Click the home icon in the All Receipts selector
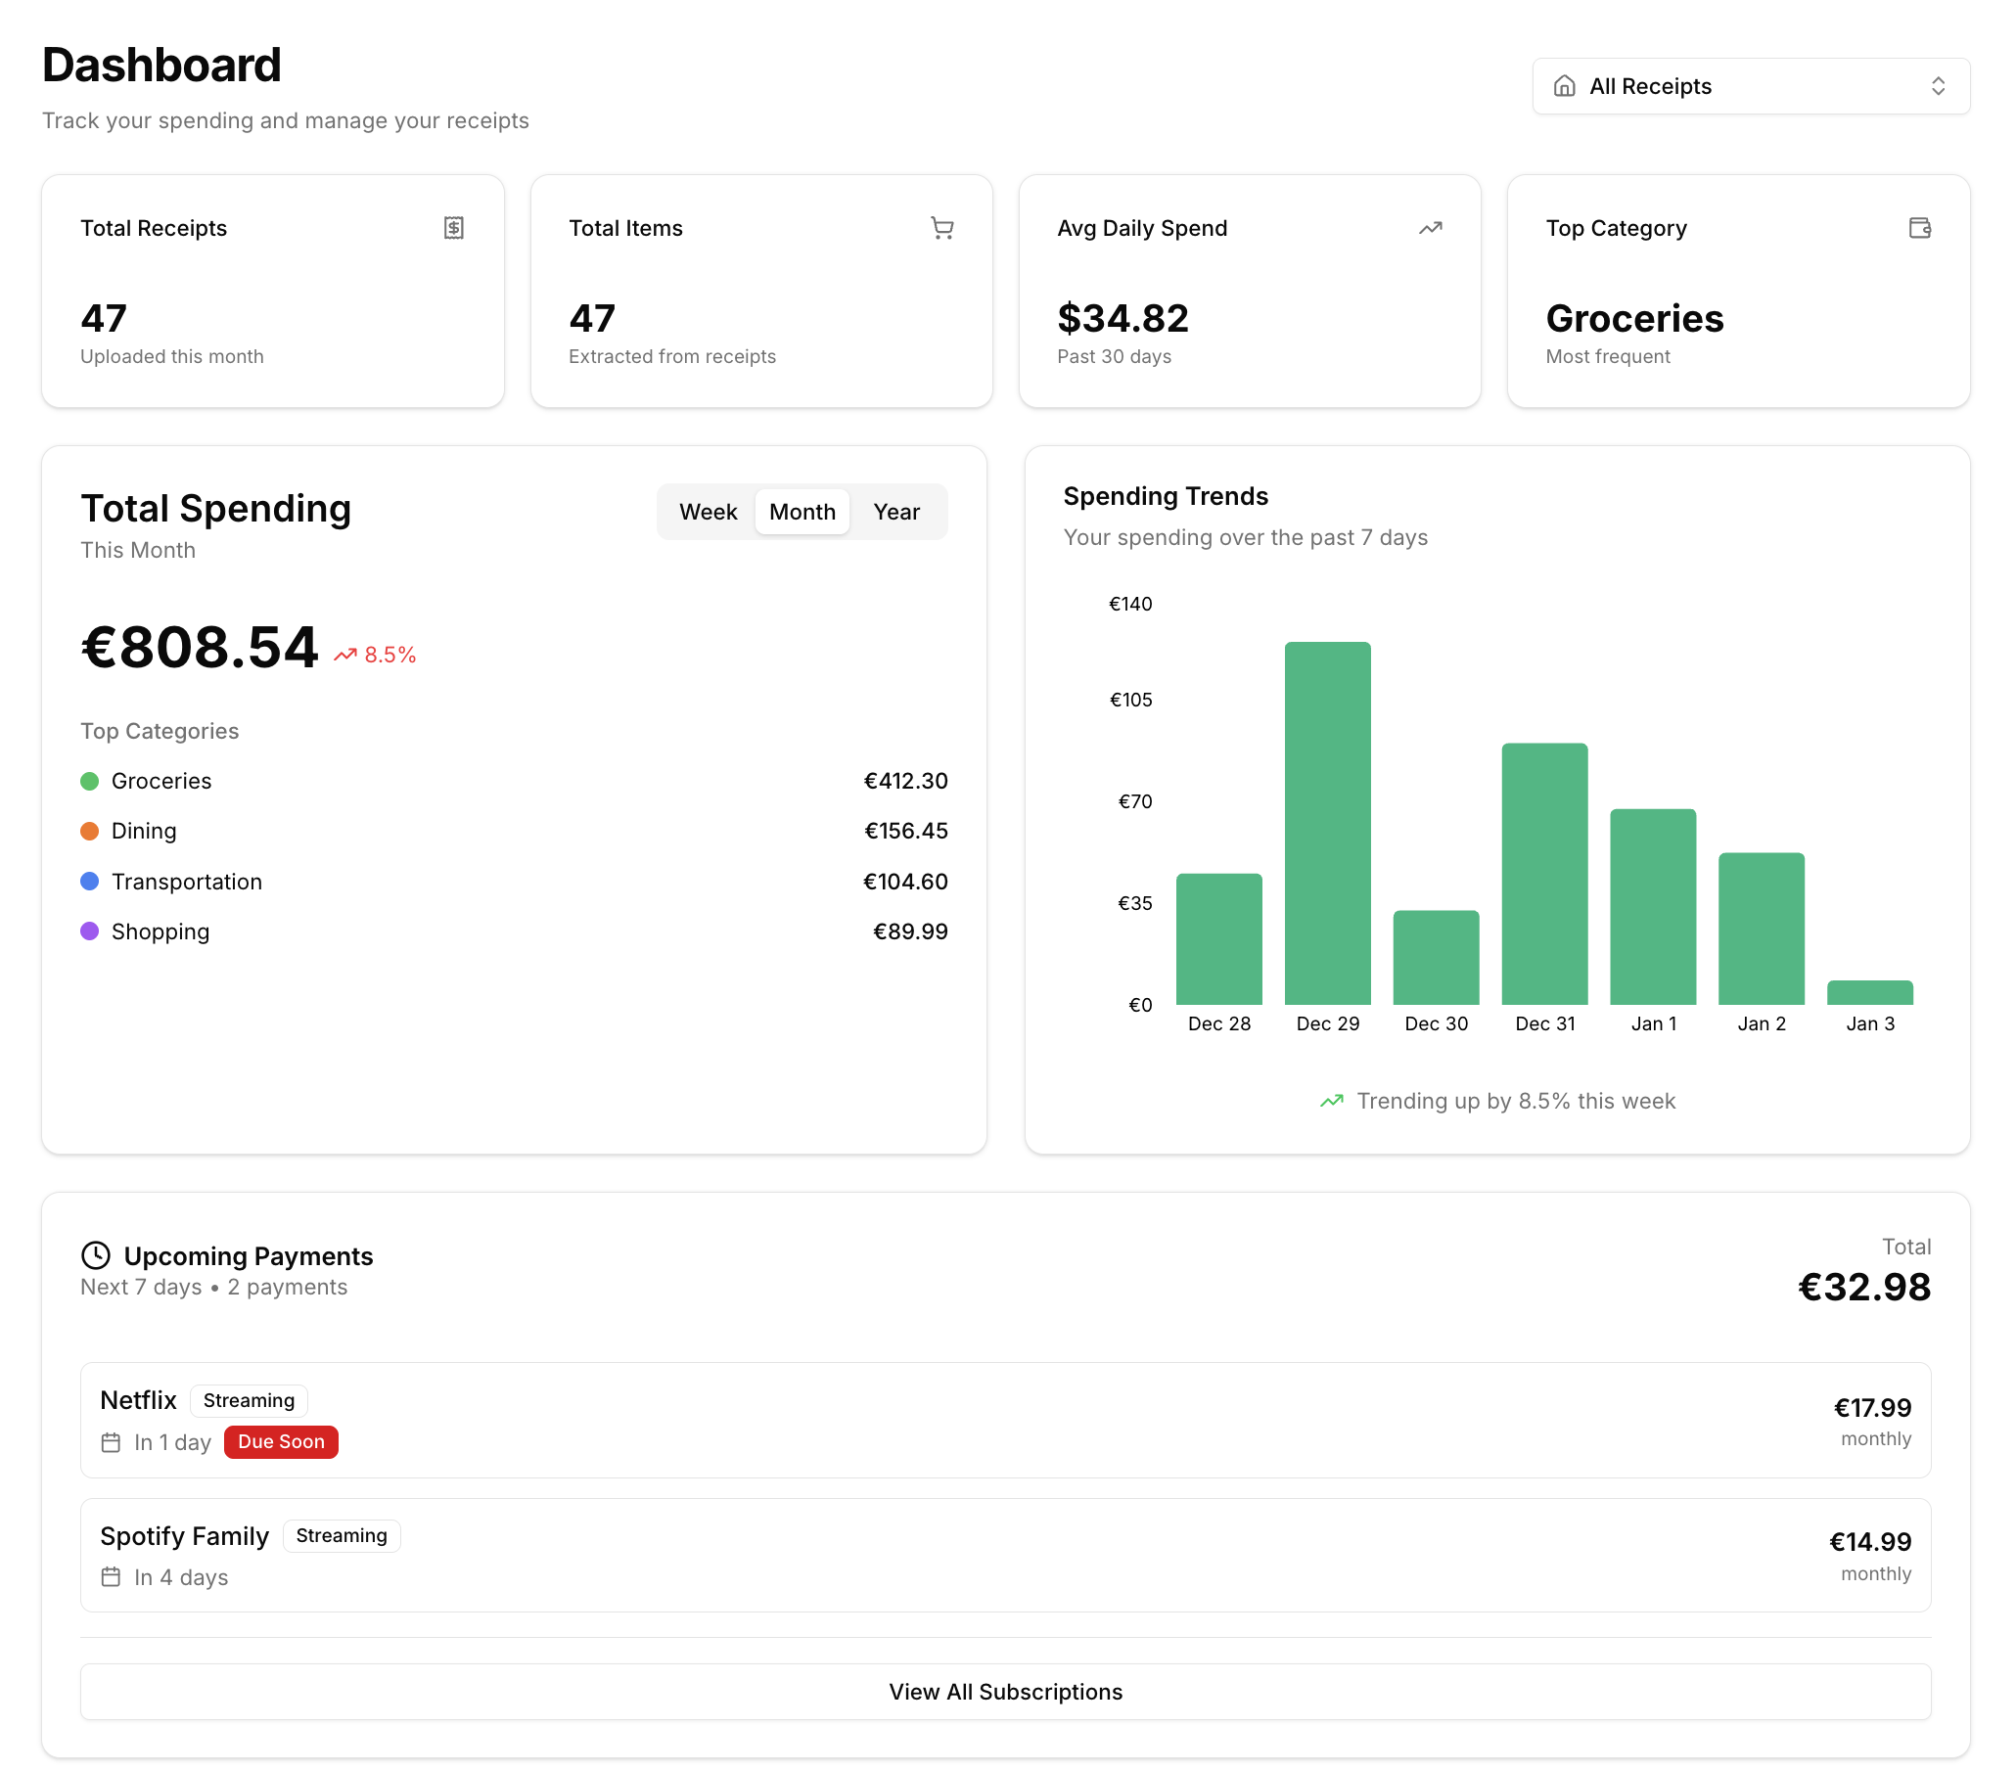The image size is (2016, 1771). point(1565,86)
